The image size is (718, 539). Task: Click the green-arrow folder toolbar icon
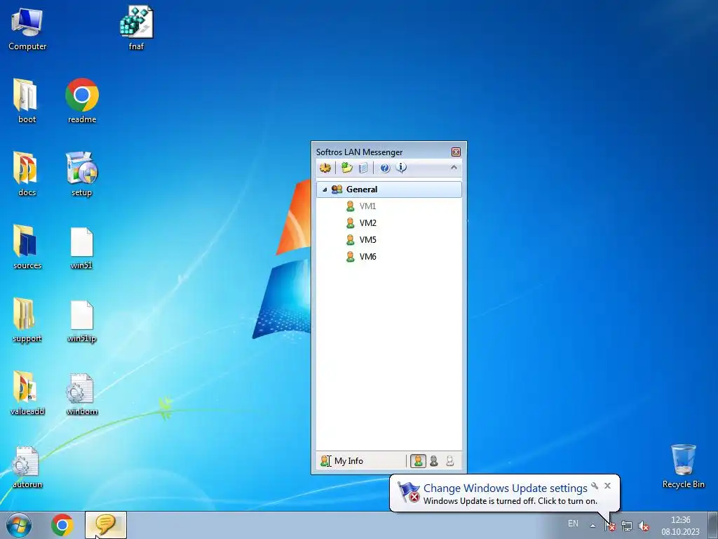coord(346,168)
